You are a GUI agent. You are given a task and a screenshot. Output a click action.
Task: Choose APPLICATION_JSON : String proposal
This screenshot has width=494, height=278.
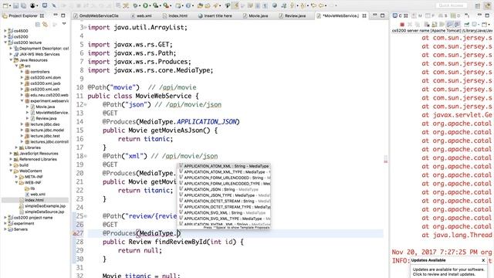(x=224, y=189)
